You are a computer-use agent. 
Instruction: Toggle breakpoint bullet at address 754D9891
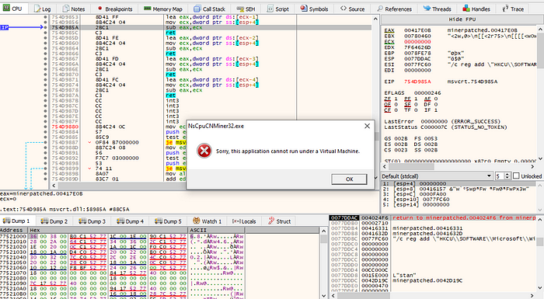click(45, 153)
